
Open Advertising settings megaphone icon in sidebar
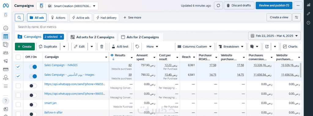[x=6, y=61]
